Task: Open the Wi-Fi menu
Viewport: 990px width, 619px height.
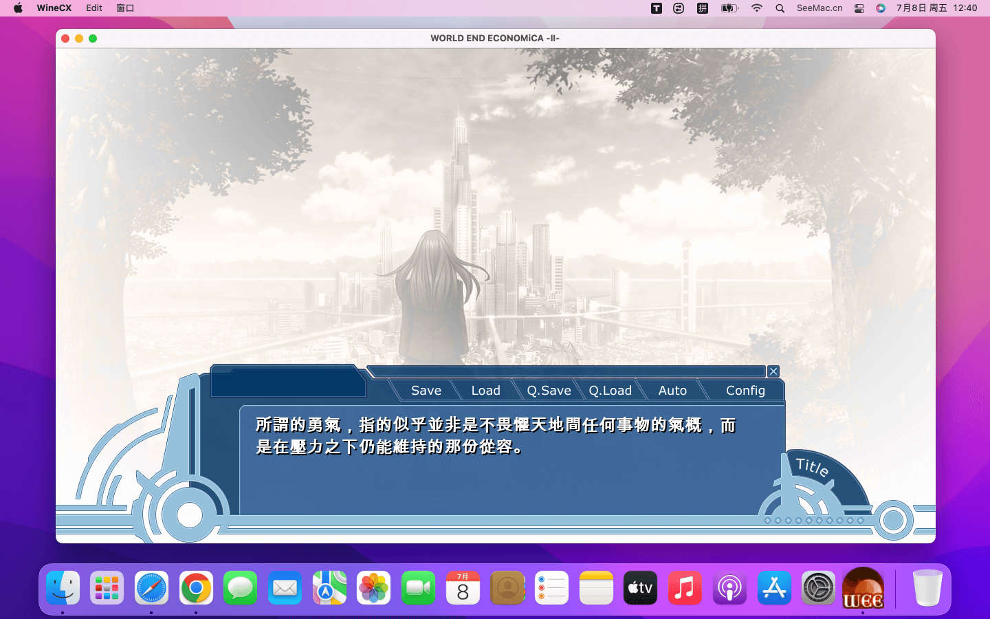Action: pyautogui.click(x=757, y=8)
